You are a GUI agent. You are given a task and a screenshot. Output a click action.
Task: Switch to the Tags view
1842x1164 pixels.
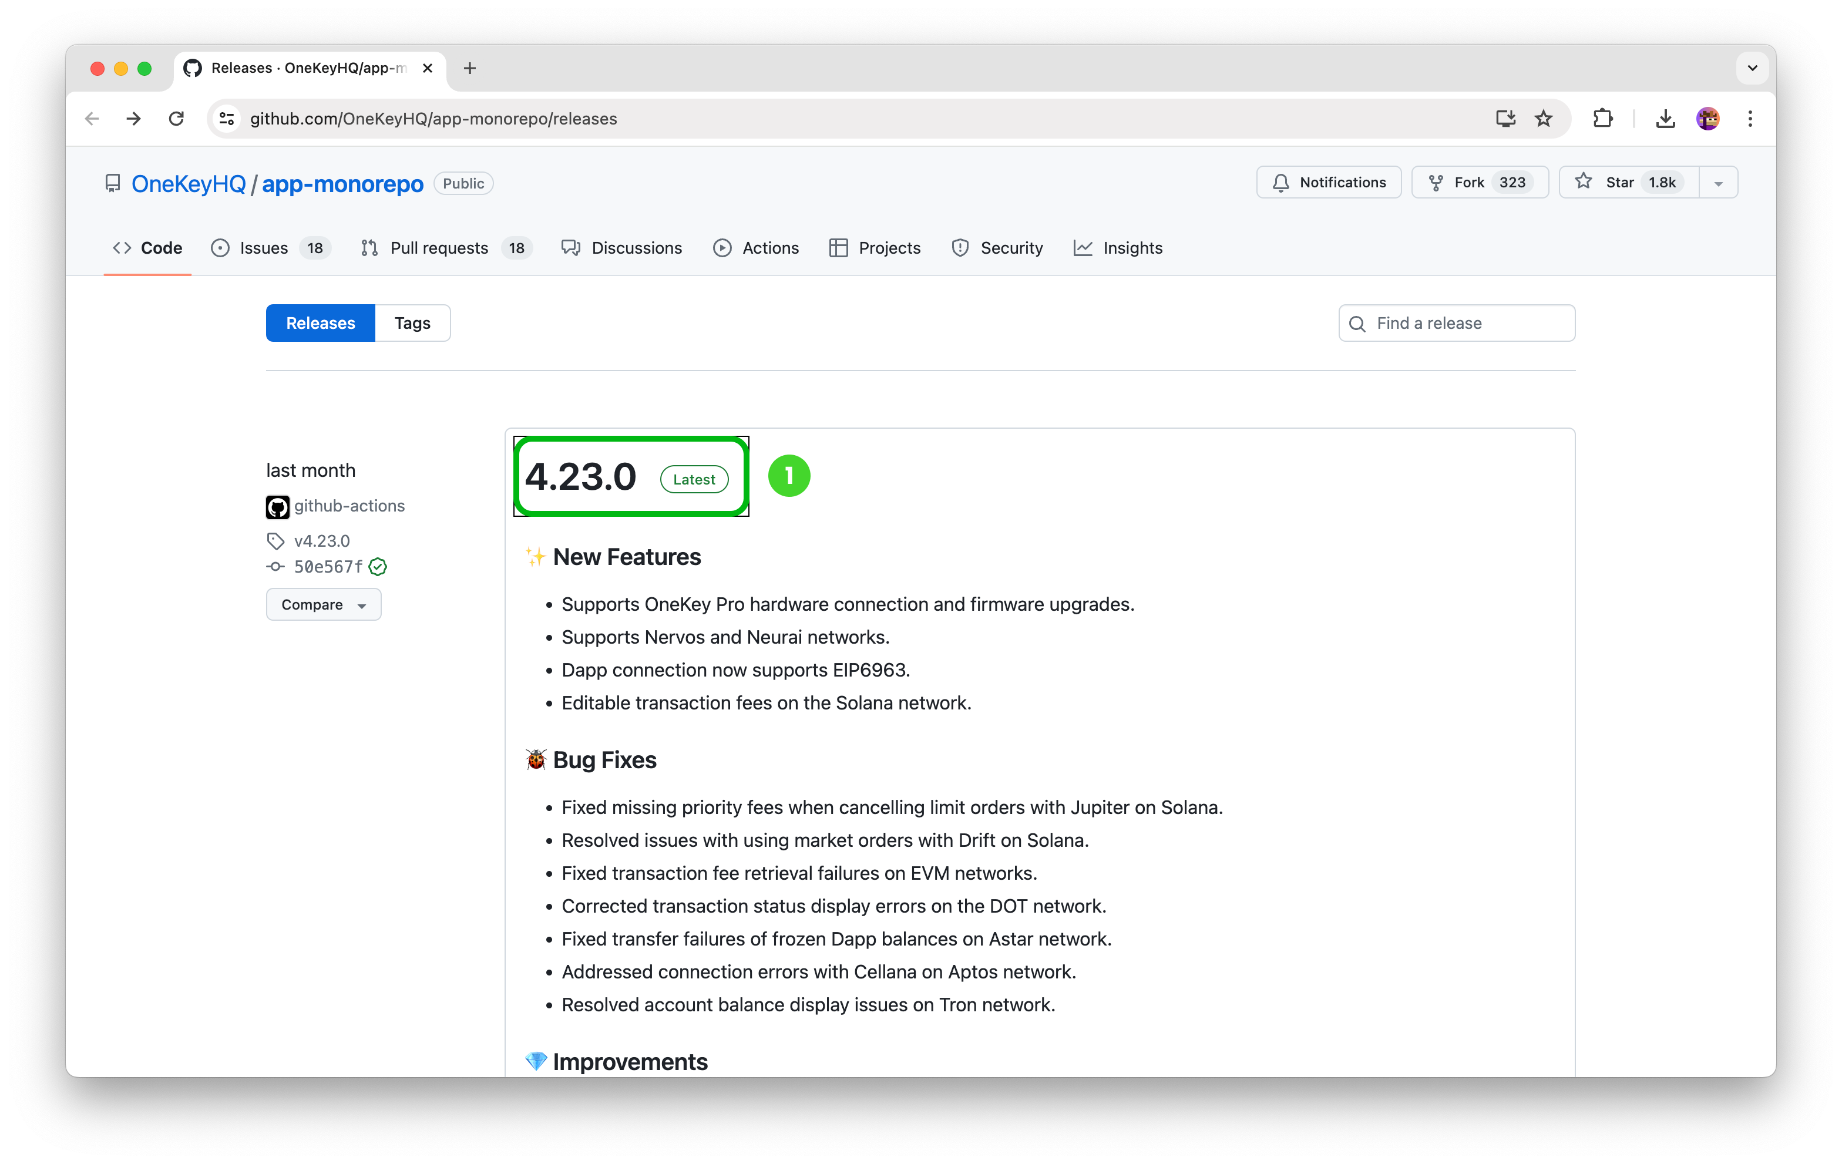coord(412,323)
